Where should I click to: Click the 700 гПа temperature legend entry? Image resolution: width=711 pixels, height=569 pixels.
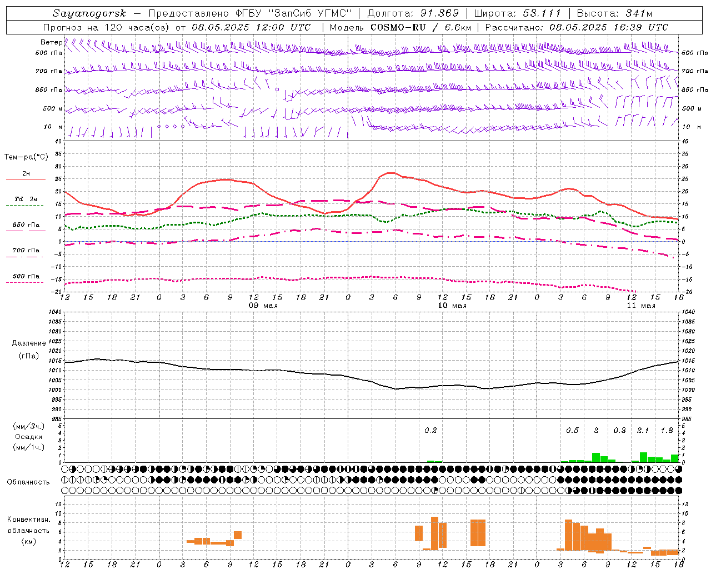click(26, 251)
